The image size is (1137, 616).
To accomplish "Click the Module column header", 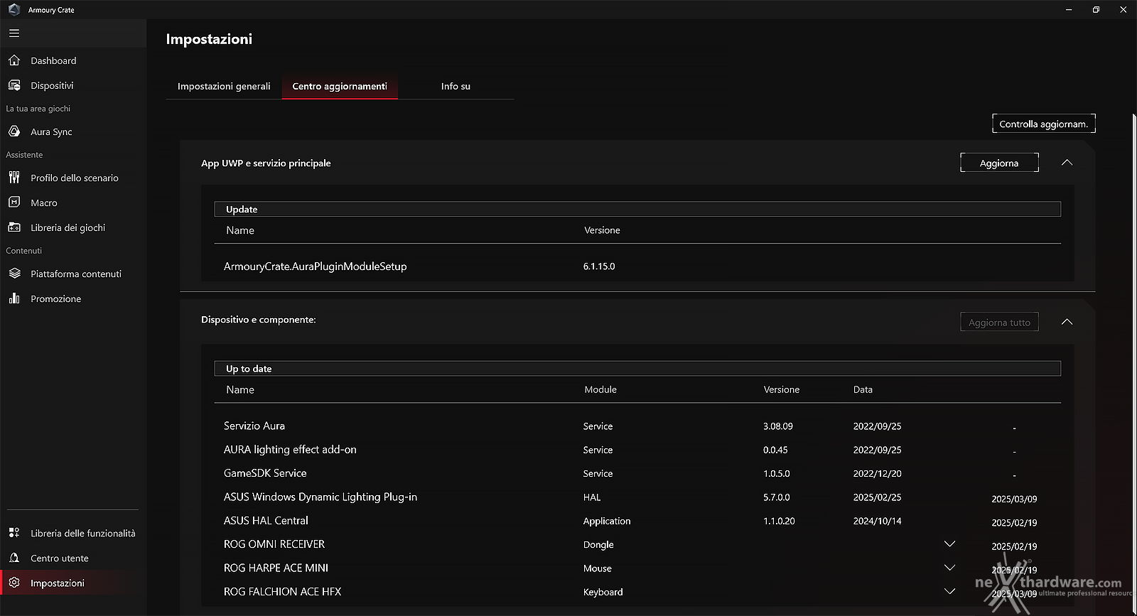I will (x=600, y=389).
